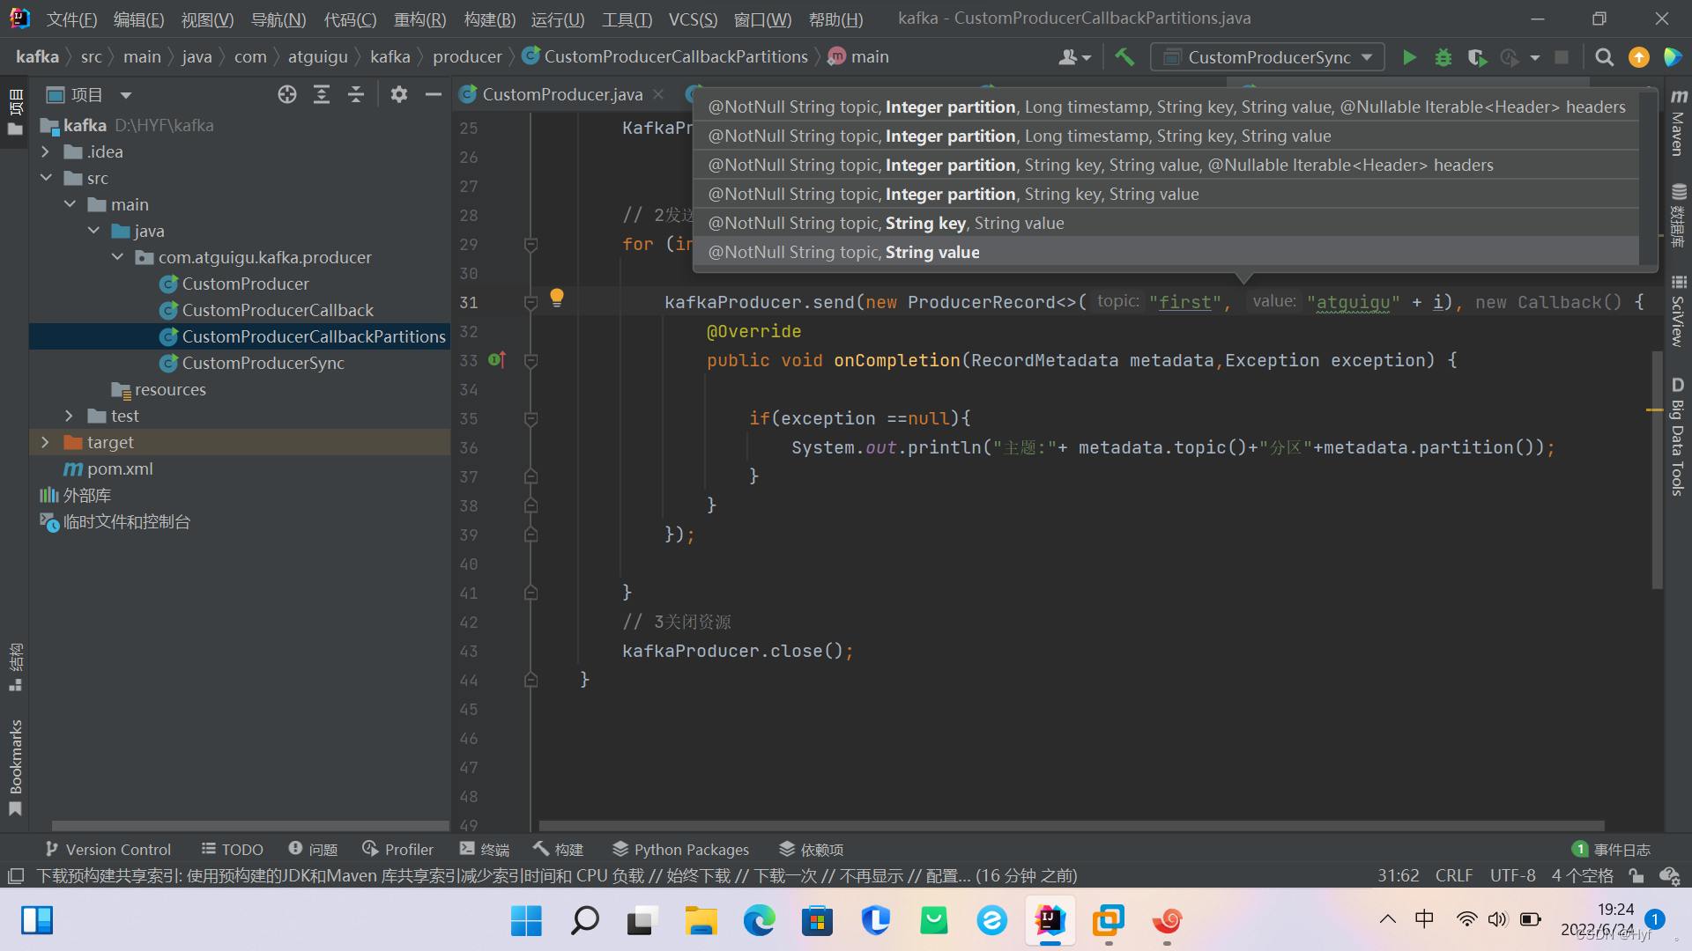Open project panel settings gear
The height and width of the screenshot is (951, 1692).
tap(399, 94)
